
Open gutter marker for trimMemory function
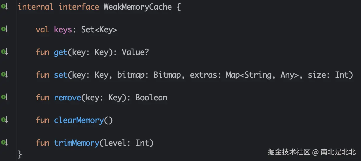point(4,143)
